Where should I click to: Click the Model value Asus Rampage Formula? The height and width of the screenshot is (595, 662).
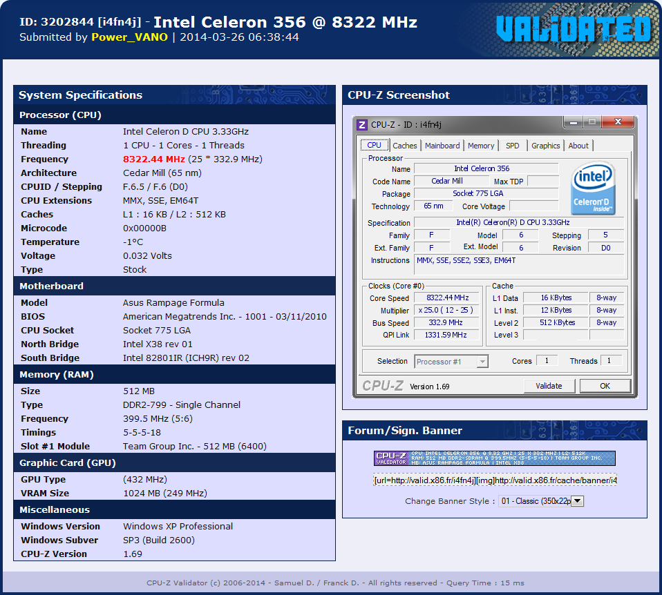pyautogui.click(x=173, y=303)
